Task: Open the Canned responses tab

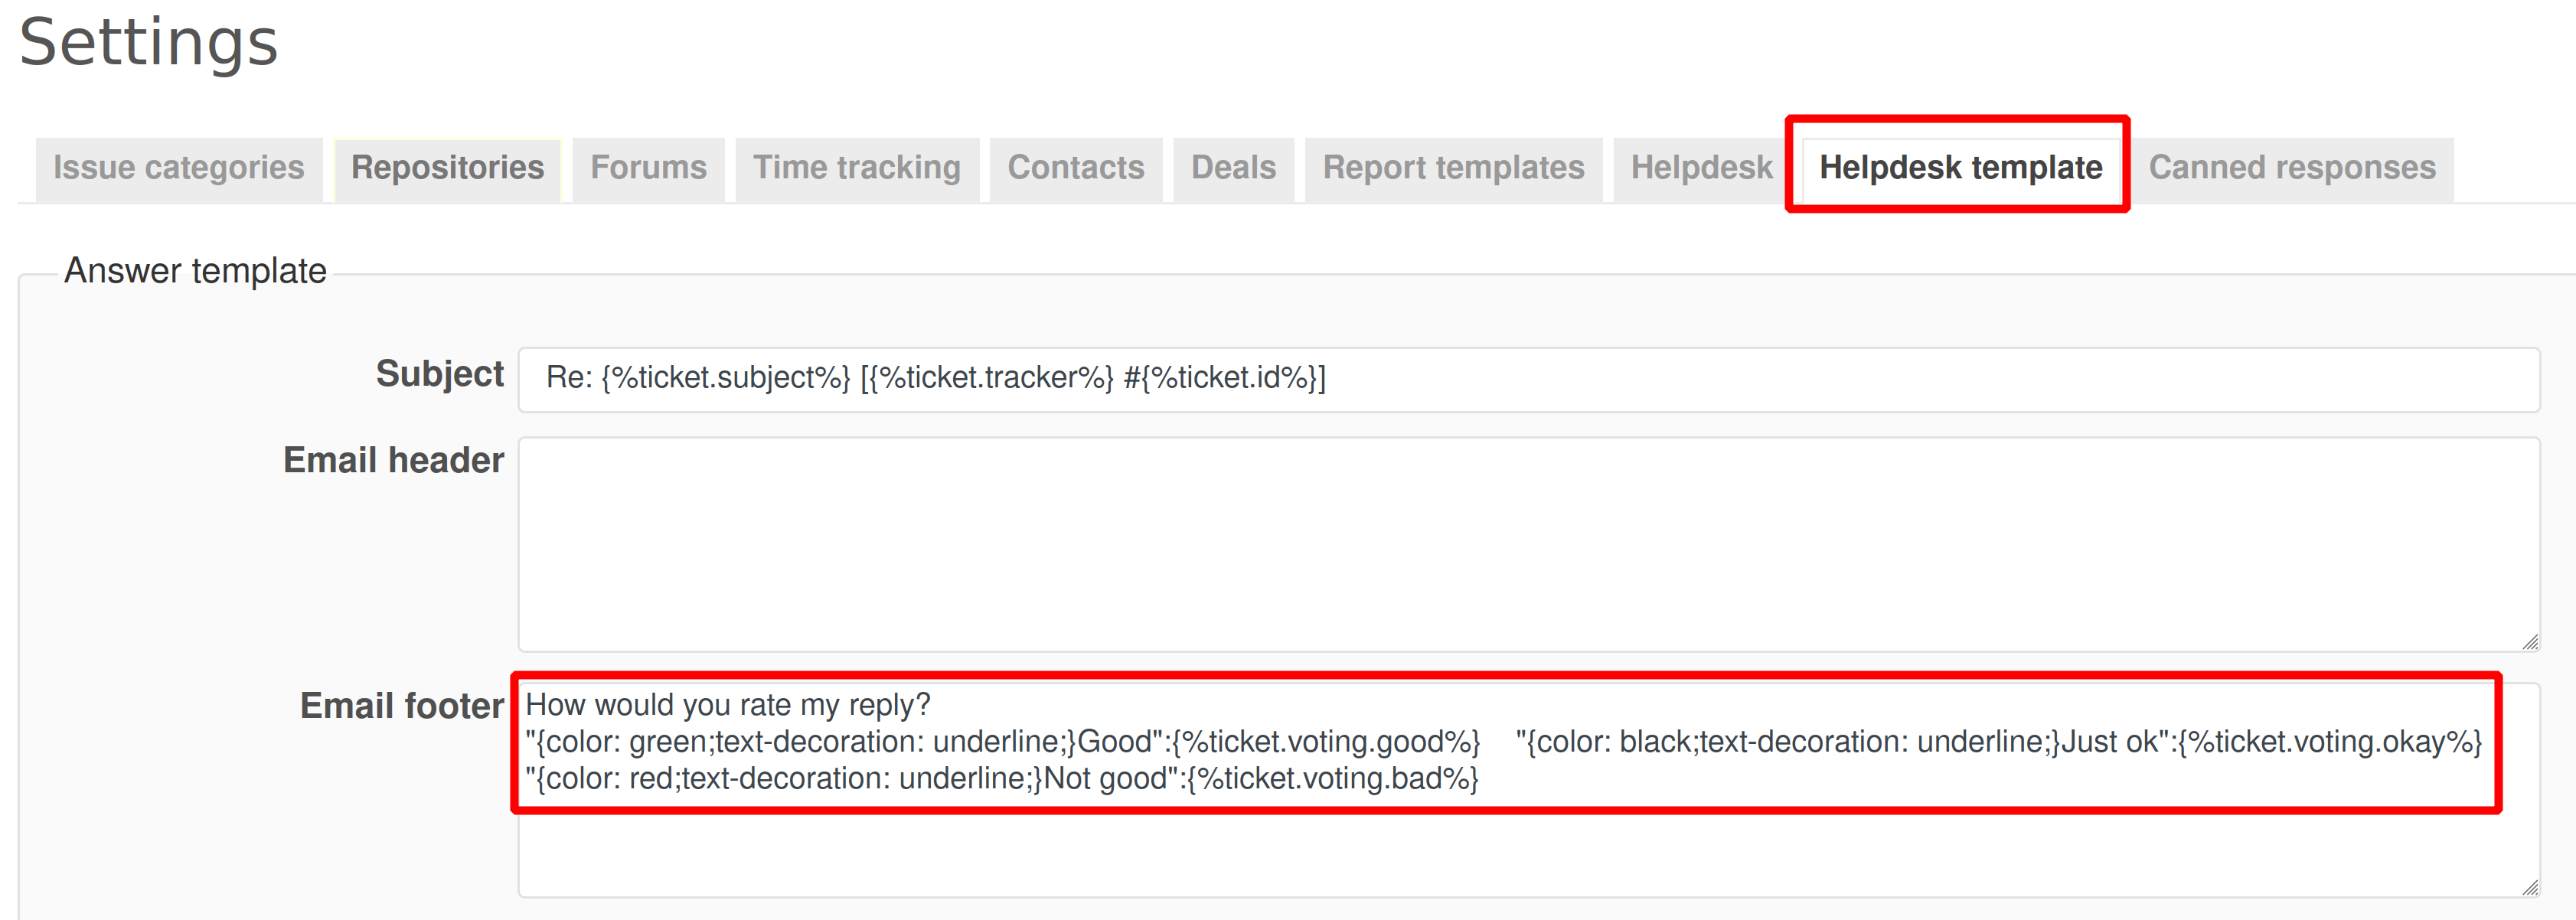Action: click(x=2292, y=168)
